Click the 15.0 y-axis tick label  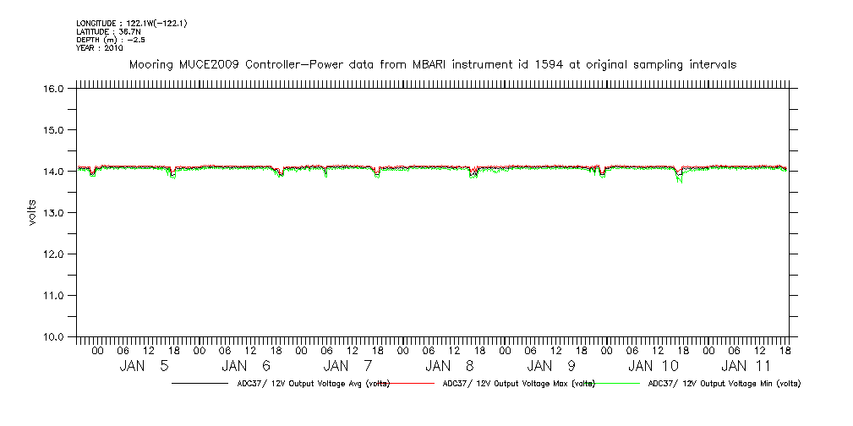[53, 130]
